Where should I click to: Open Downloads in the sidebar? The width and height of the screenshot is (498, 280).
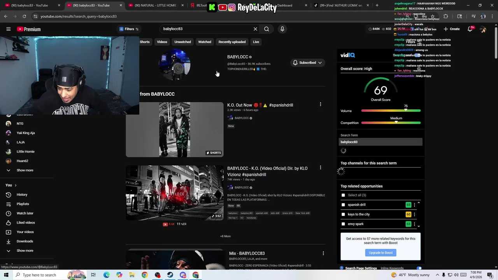25,241
